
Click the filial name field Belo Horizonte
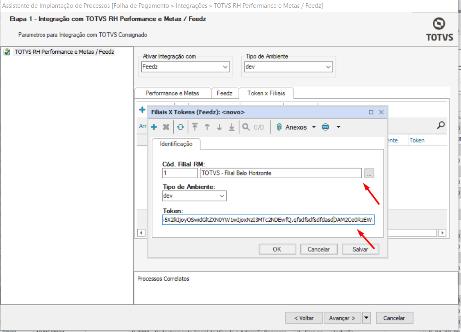[x=281, y=173]
